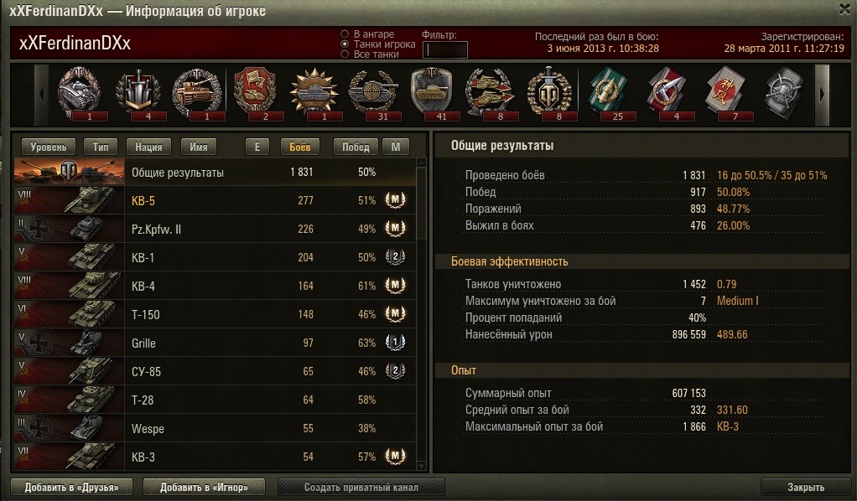
Task: Click the red flag medal with count 2
Action: [x=255, y=92]
